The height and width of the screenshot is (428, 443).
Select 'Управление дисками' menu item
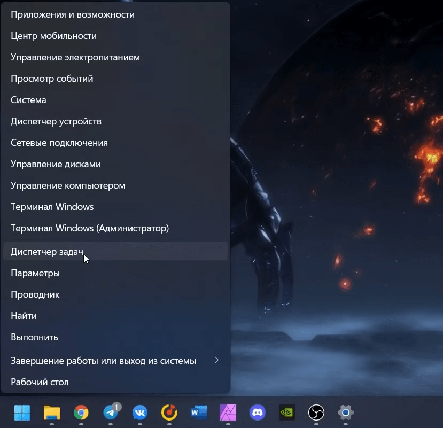pos(56,164)
